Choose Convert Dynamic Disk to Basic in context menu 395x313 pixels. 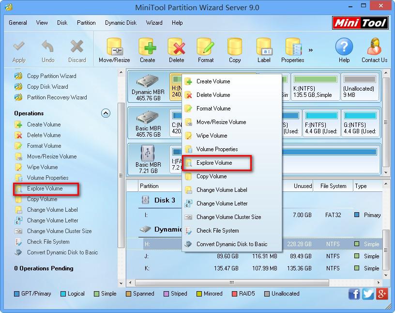232,244
